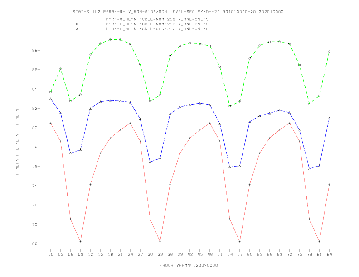Image resolution: width=359 pixels, height=277 pixels.
Task: Click x-axis forecast hour label 42
Action: coord(190,254)
